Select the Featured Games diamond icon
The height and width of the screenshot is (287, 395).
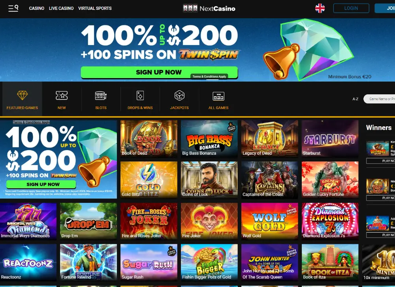(x=22, y=96)
